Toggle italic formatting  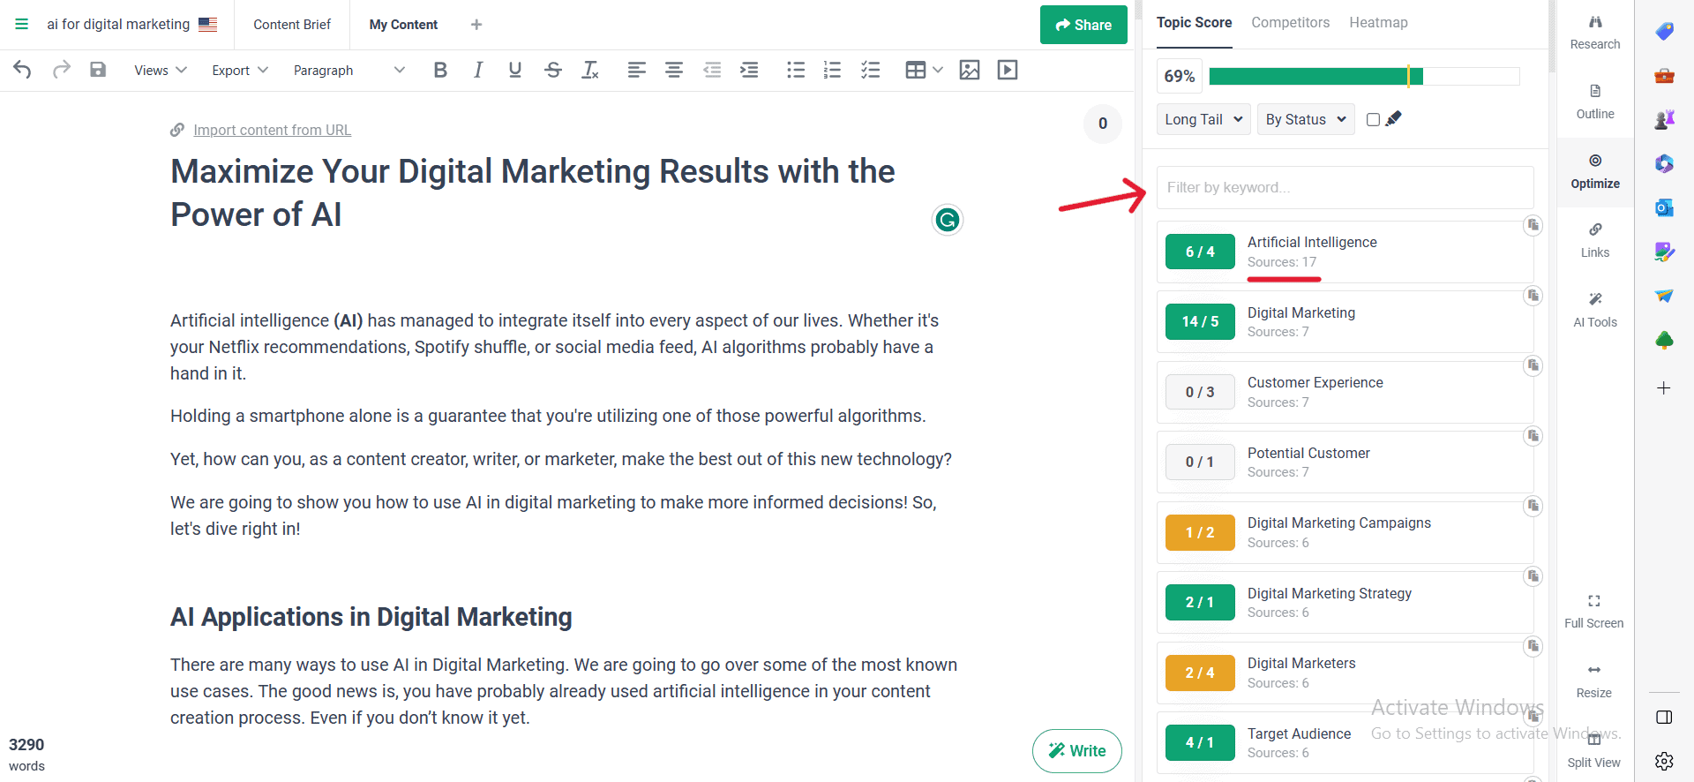pos(477,70)
